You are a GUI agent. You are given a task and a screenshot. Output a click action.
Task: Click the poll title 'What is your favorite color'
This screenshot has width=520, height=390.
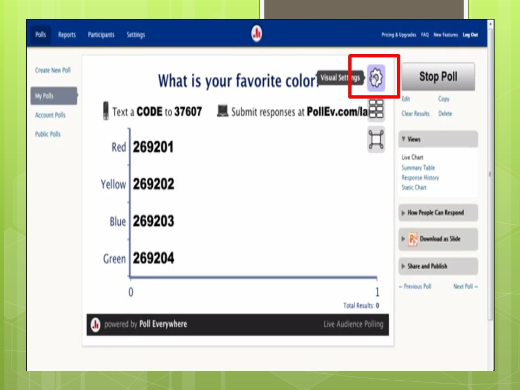point(237,81)
